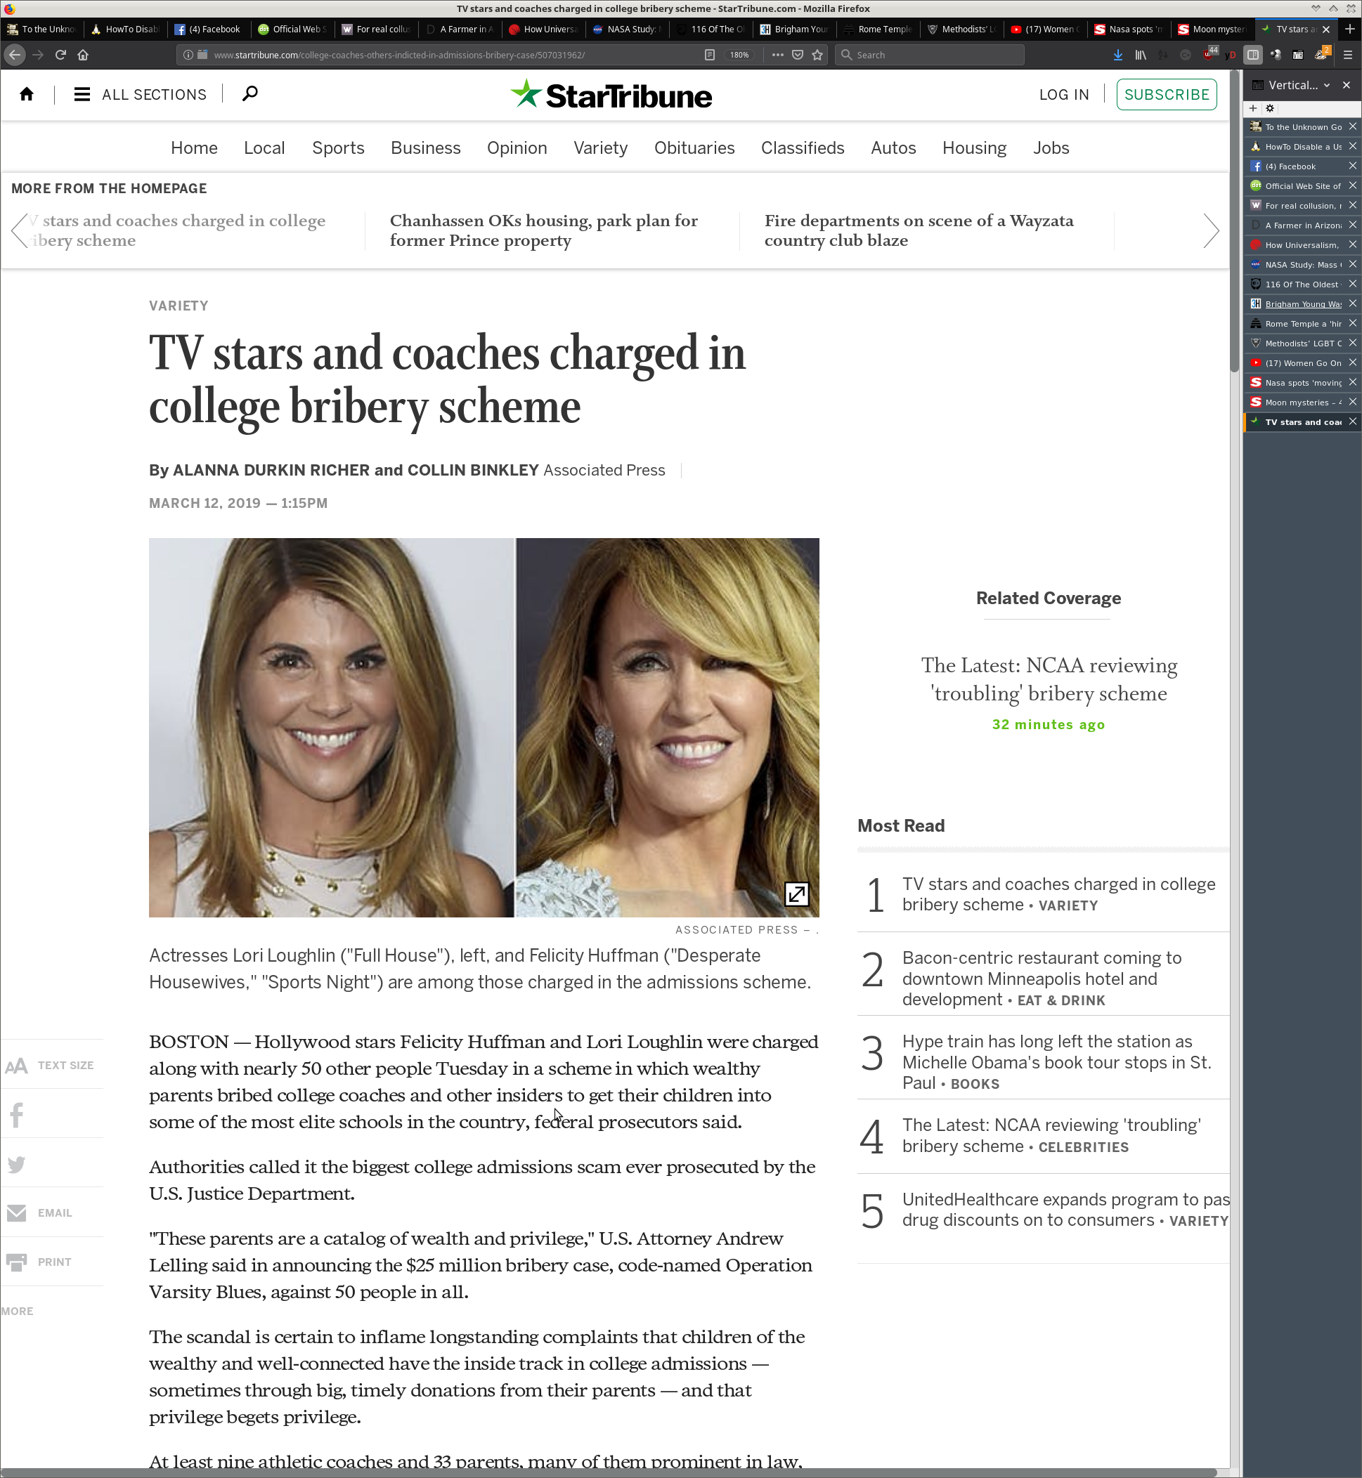Toggle the sidebar visibility button
This screenshot has width=1362, height=1478.
tap(1252, 55)
